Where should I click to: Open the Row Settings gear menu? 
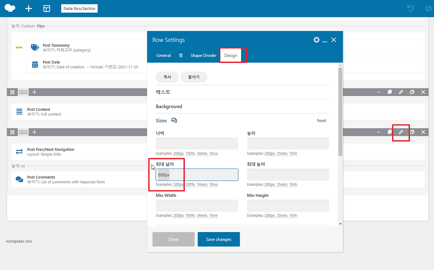(316, 40)
